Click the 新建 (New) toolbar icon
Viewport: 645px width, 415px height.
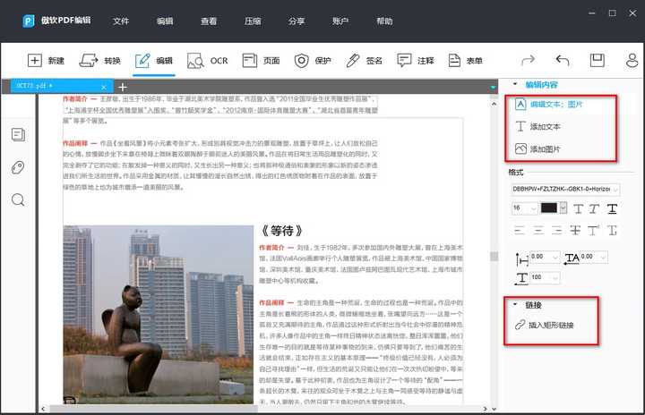coord(46,61)
